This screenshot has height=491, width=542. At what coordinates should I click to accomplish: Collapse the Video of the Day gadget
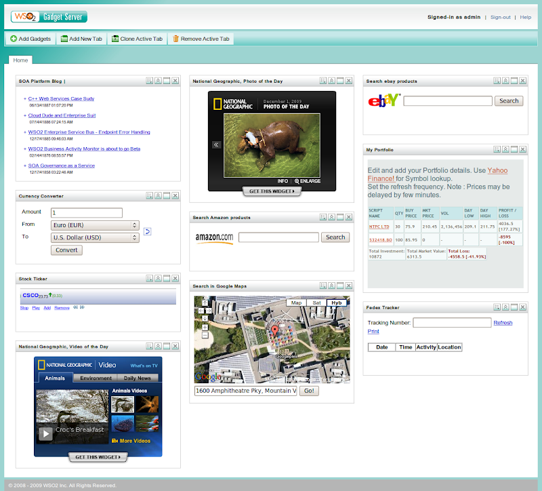[158, 346]
